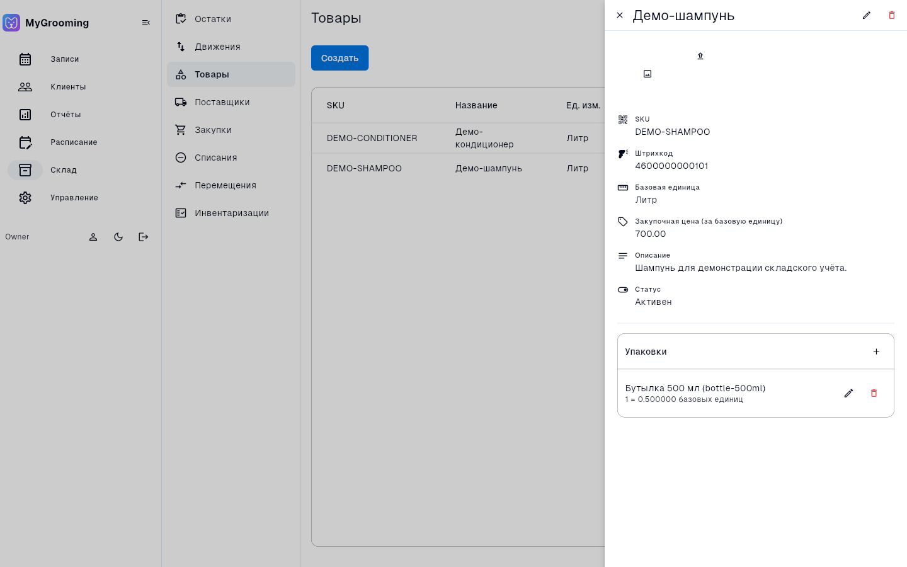The image size is (907, 567).
Task: Upload a product image via upload icon
Action: coord(700,56)
